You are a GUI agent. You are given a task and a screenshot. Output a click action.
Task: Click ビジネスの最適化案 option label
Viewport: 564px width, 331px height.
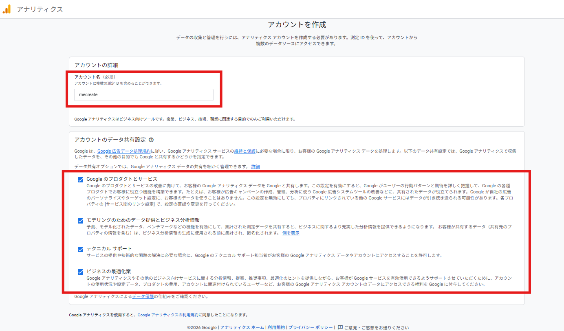[x=108, y=271]
